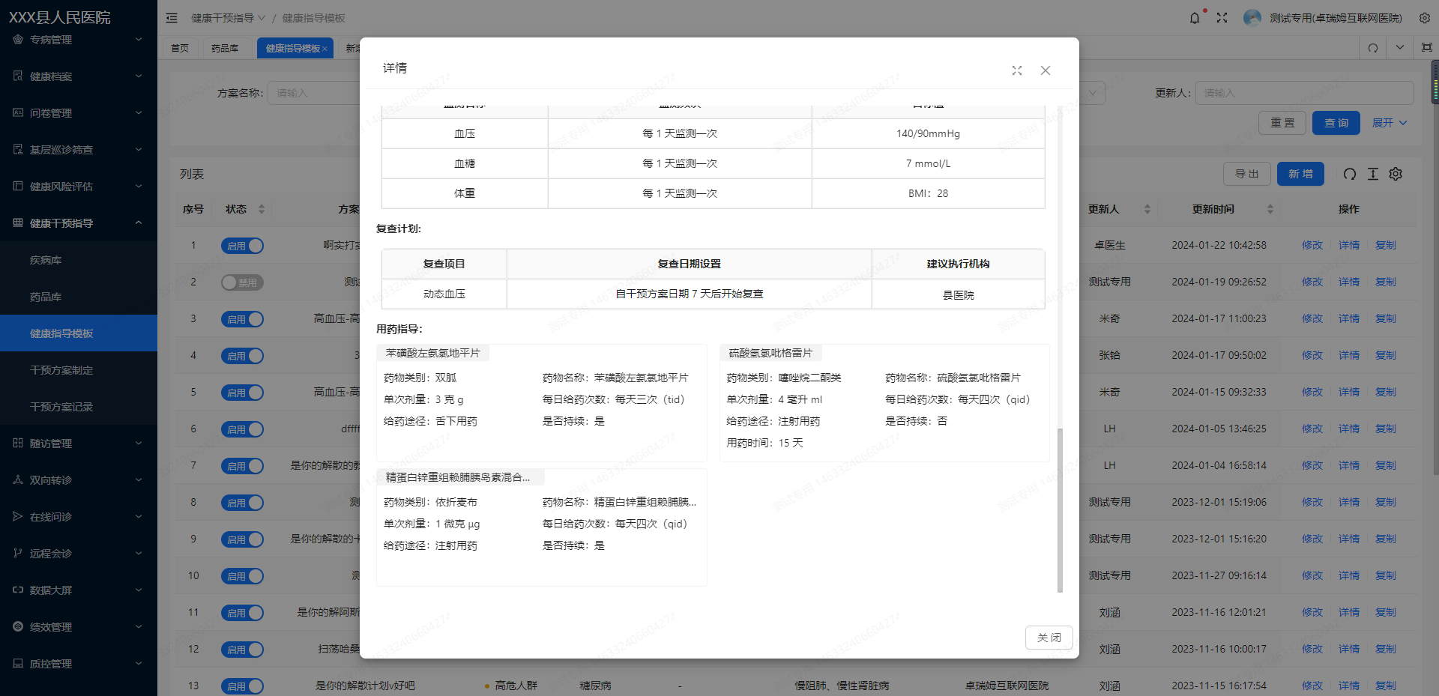This screenshot has height=696, width=1439.
Task: Toggle the sidebar collapse hamburger icon
Action: pyautogui.click(x=172, y=17)
